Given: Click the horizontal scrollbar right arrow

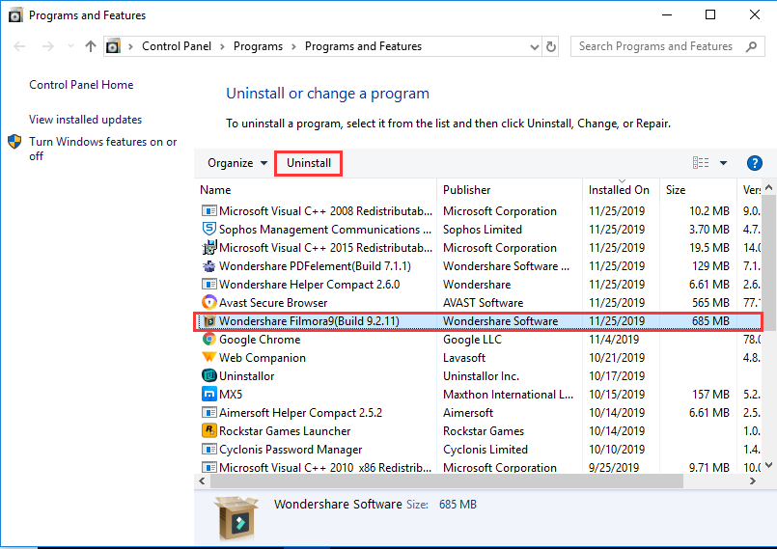Looking at the screenshot, I should pos(753,480).
